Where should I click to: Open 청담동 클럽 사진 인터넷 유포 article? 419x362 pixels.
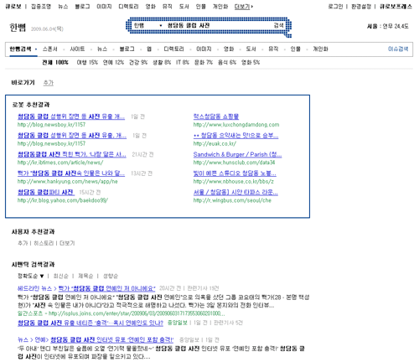(x=111, y=340)
